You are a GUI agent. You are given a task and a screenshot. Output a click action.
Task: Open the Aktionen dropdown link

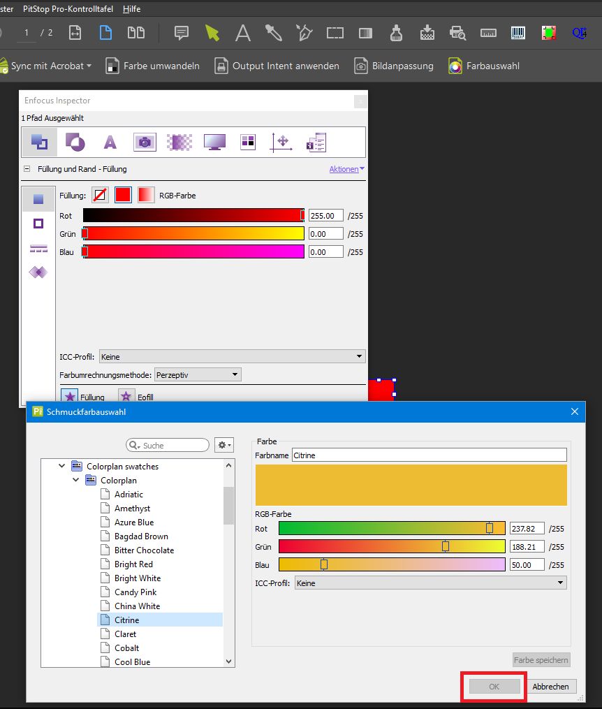(346, 169)
